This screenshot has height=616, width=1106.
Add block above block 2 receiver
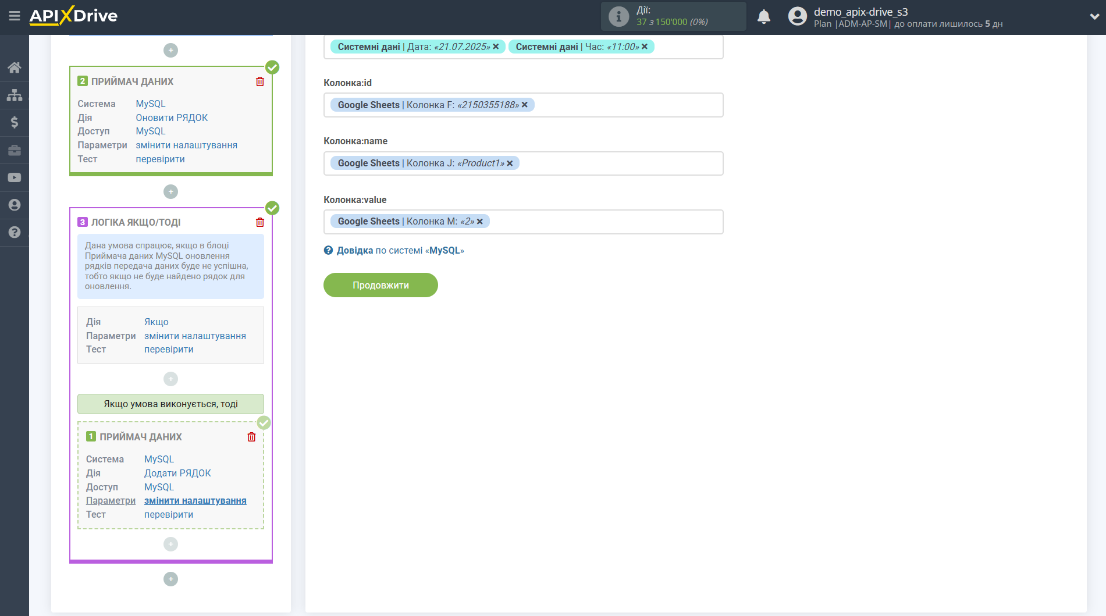tap(170, 51)
